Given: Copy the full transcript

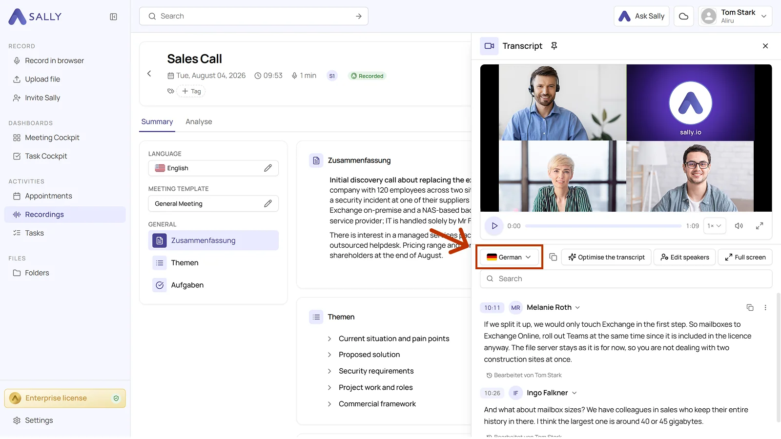Looking at the screenshot, I should [553, 257].
